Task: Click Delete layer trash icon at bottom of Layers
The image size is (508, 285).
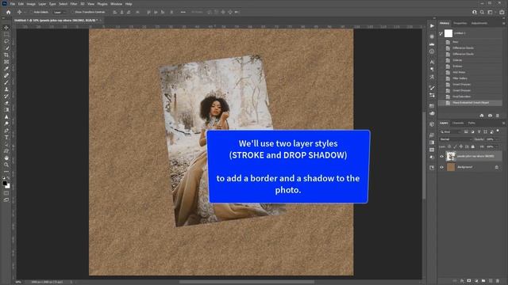Action: (498, 281)
